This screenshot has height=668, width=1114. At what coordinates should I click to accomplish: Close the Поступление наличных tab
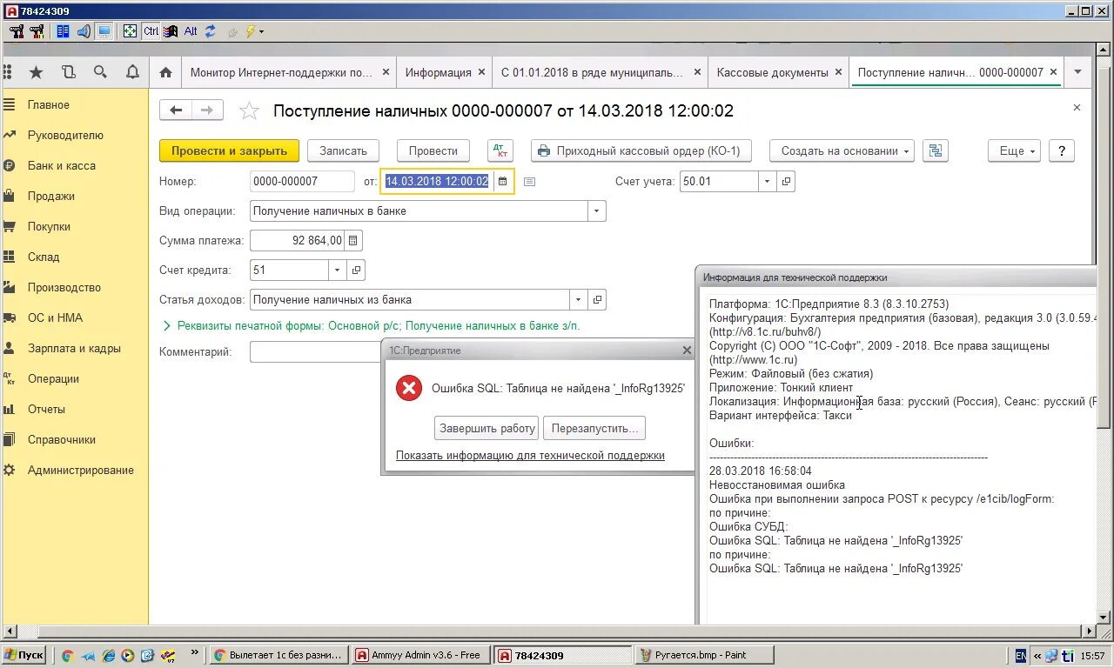coord(1053,72)
